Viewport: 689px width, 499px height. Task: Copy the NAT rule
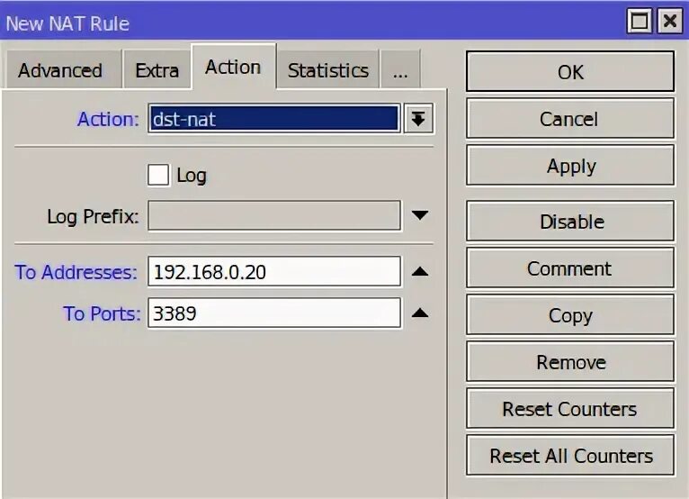pos(570,315)
